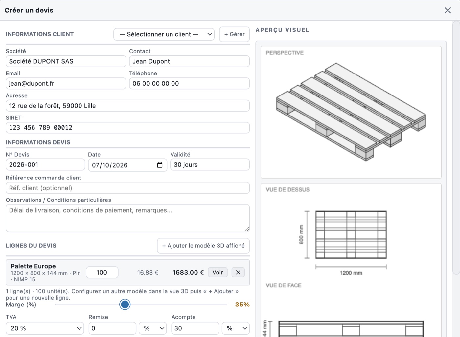Screen dimensions: 460x337
Task: Click the Remise amount field
Action: pos(112,328)
